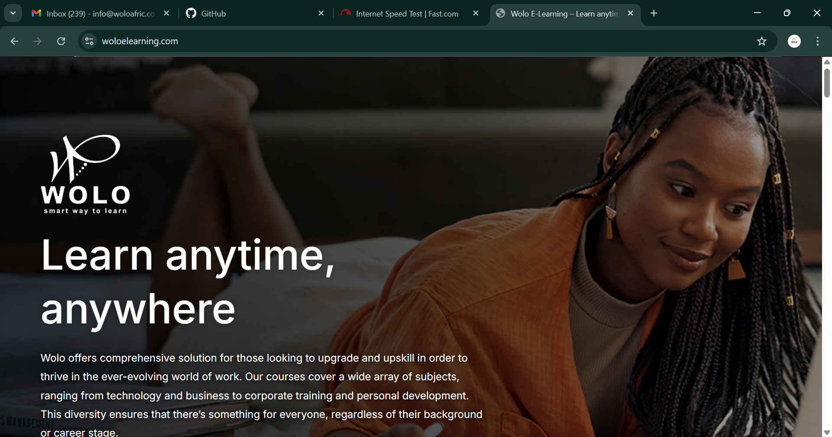The image size is (832, 437).
Task: Click the scroll-down arrow on the scrollbar
Action: click(827, 432)
